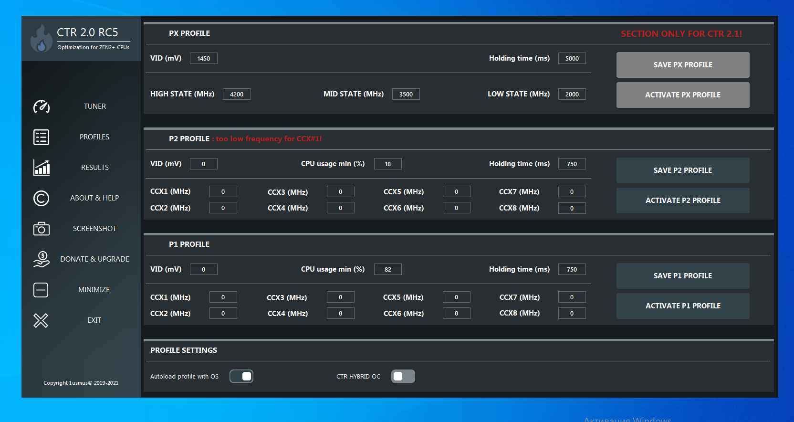Focus MID STATE field showing 3500

406,94
